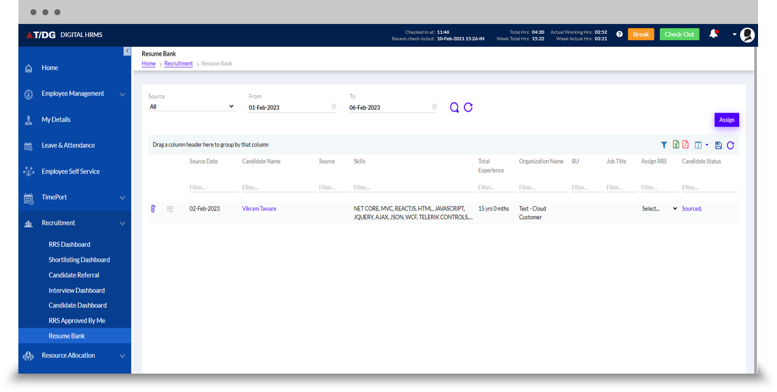The width and height of the screenshot is (777, 392).
Task: Open the Vikram Taware candidate link
Action: [x=259, y=209]
